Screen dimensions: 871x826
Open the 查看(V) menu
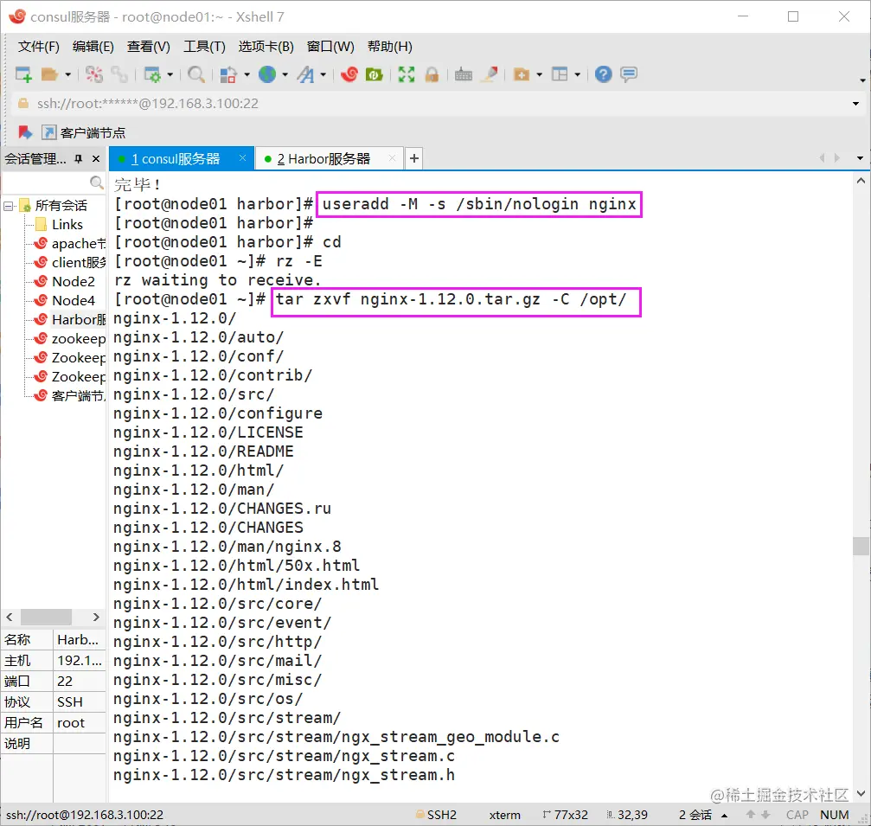point(148,47)
